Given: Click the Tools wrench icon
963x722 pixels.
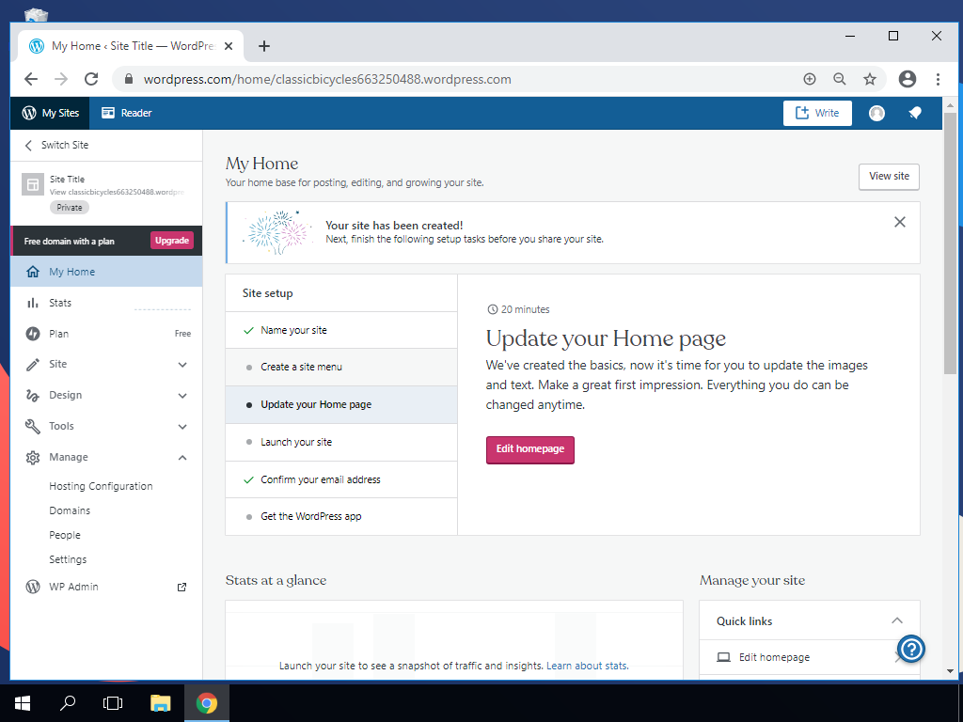Looking at the screenshot, I should [33, 426].
